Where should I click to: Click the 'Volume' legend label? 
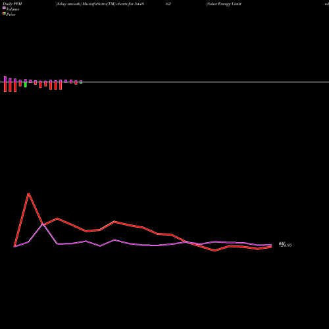[13, 9]
